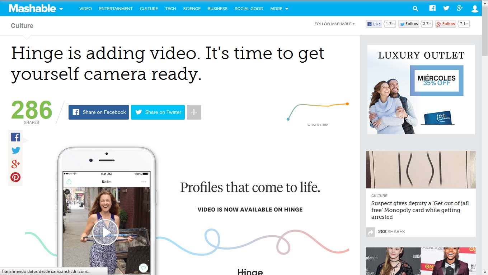Share via Google+ icon in floating sidebar
Viewport: 488px width, 275px height.
(x=15, y=164)
